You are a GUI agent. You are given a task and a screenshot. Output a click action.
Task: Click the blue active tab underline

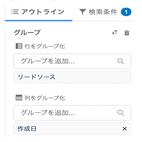[38, 21]
